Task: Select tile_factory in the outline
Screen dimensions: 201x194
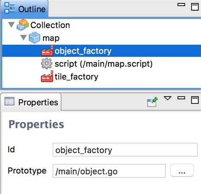Action: click(76, 77)
